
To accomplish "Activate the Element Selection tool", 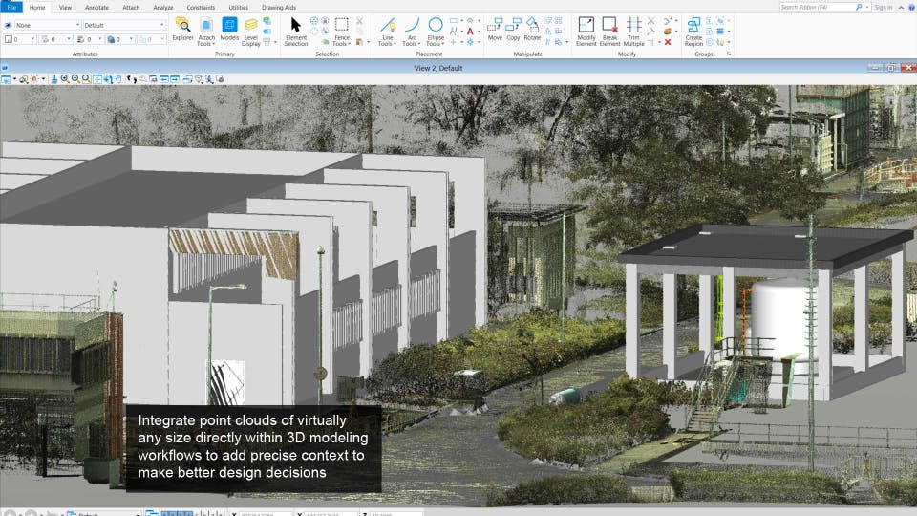I will pos(296,32).
